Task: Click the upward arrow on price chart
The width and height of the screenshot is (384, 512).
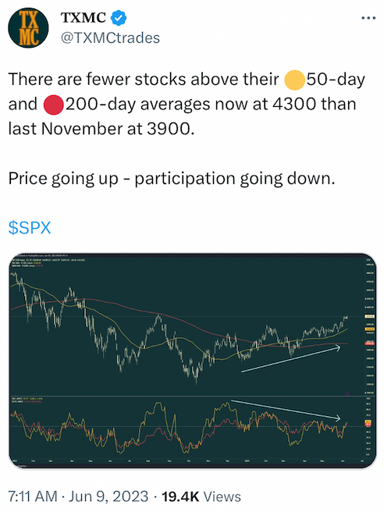Action: tap(291, 359)
